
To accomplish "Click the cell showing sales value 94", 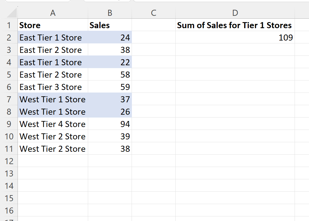I will click(x=110, y=124).
